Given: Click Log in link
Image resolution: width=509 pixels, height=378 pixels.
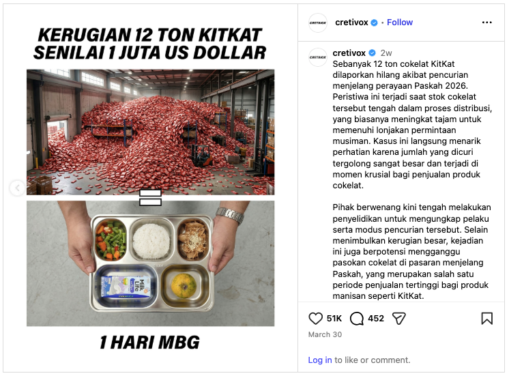Looking at the screenshot, I should pos(320,360).
